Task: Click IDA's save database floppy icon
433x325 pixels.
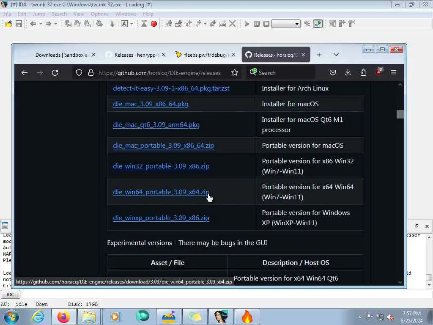Action: click(x=19, y=24)
